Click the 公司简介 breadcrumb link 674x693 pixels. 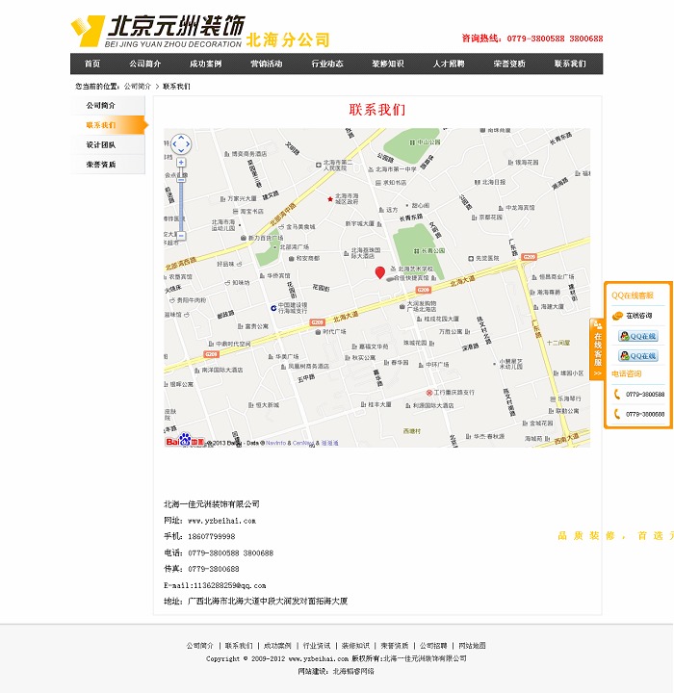click(137, 87)
